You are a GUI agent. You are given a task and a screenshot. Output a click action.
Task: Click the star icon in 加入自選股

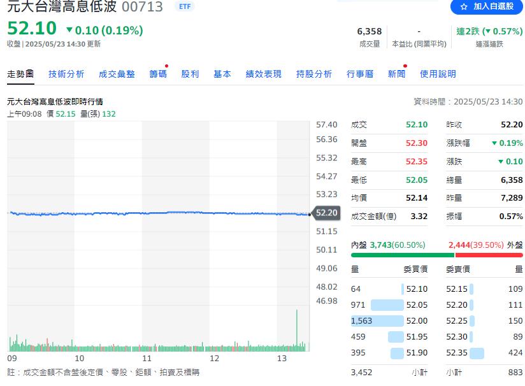click(464, 7)
